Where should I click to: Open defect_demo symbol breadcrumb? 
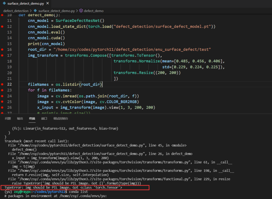pyautogui.click(x=94, y=11)
